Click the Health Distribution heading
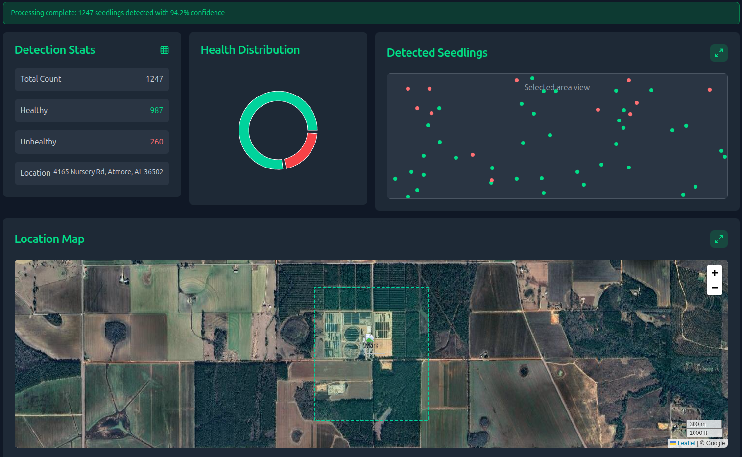 250,50
